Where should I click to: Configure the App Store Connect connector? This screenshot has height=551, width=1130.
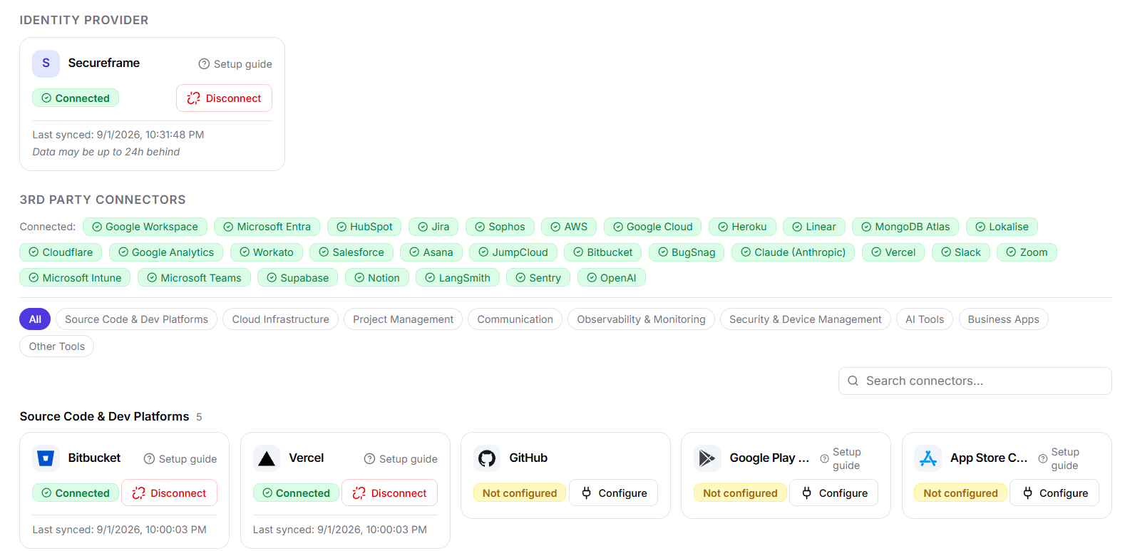click(x=1054, y=493)
